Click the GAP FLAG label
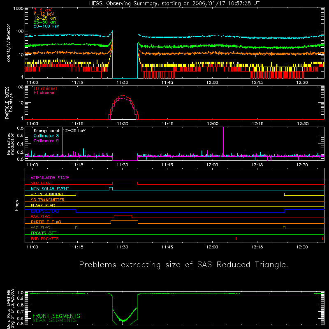This screenshot has width=329, height=329. [x=40, y=183]
